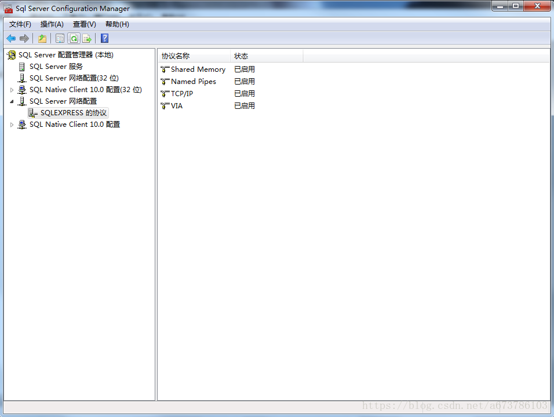The width and height of the screenshot is (554, 417).
Task: Maximize the Configuration Manager window
Action: [x=516, y=6]
